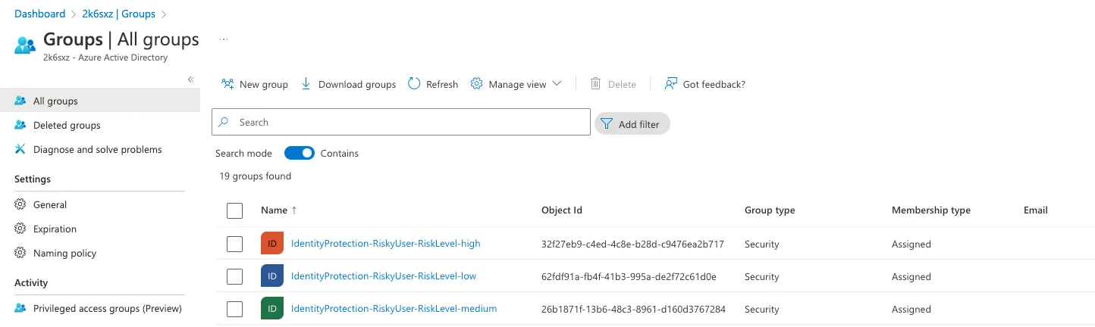Click the Download groups arrow icon
The image size is (1095, 327).
(306, 84)
